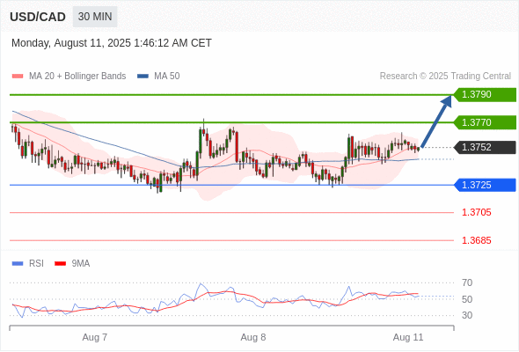Click the blue MA 50 legend swatch
The image size is (519, 352).
(x=143, y=77)
